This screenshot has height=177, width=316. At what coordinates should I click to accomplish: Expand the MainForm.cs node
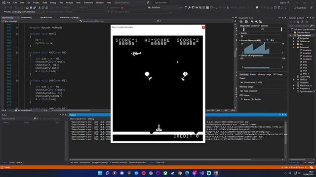[294, 86]
